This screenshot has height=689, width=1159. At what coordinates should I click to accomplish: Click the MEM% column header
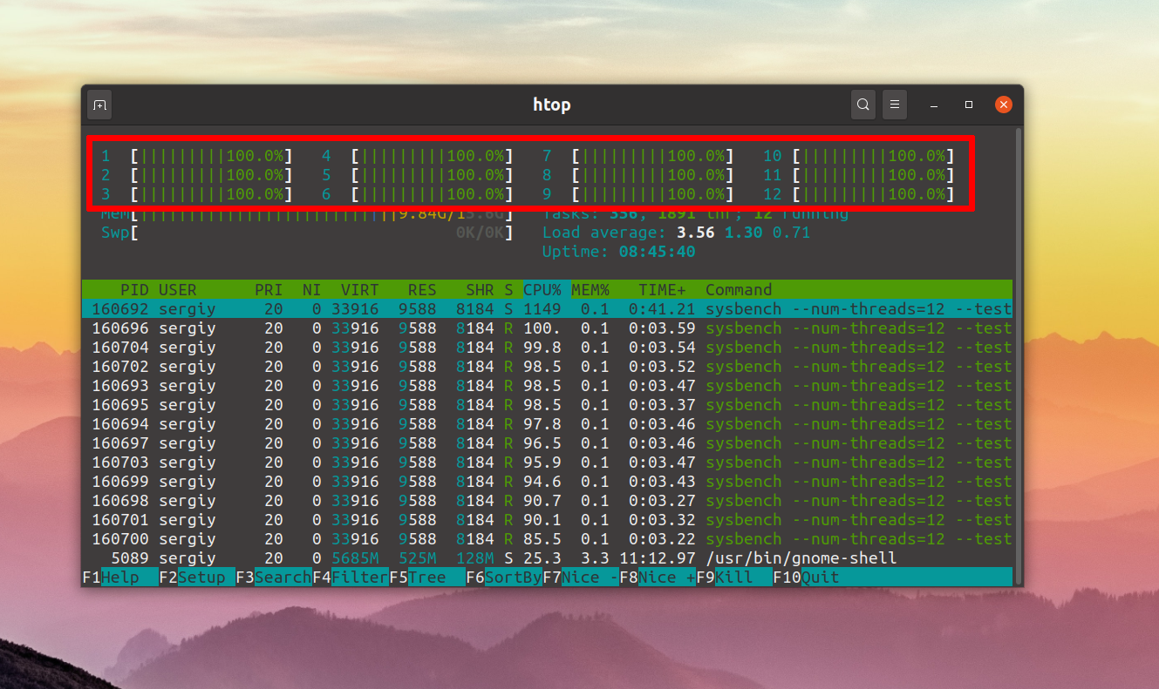[590, 290]
